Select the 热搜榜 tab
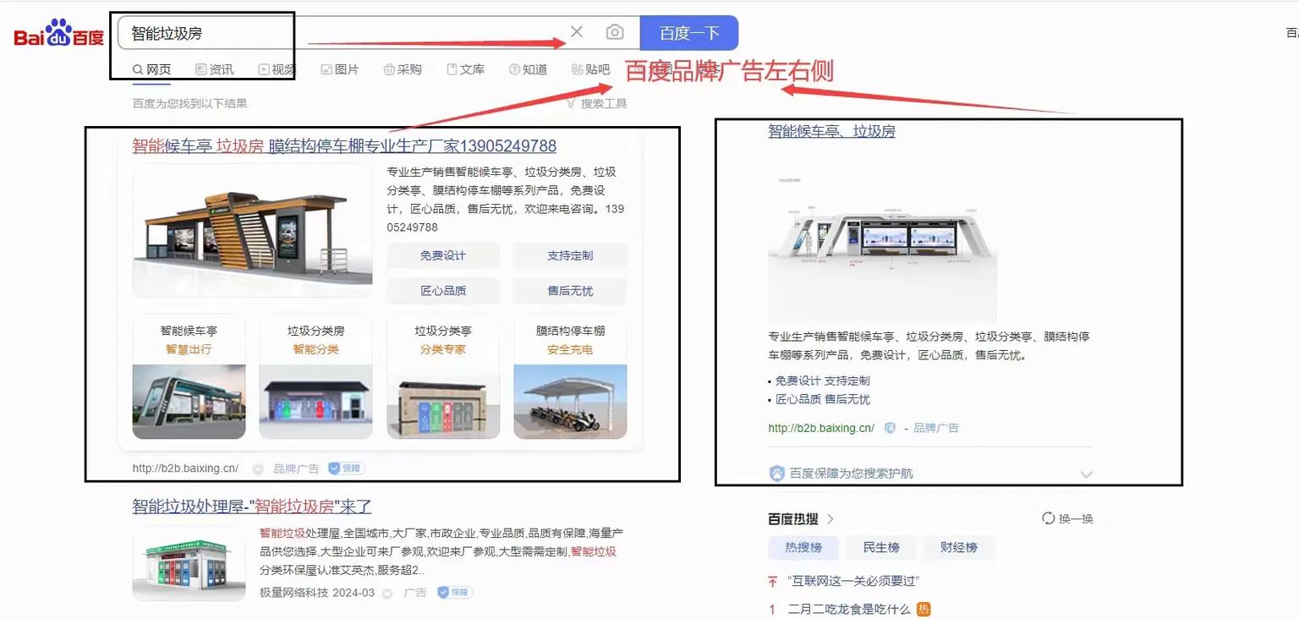The width and height of the screenshot is (1299, 619). tap(803, 547)
